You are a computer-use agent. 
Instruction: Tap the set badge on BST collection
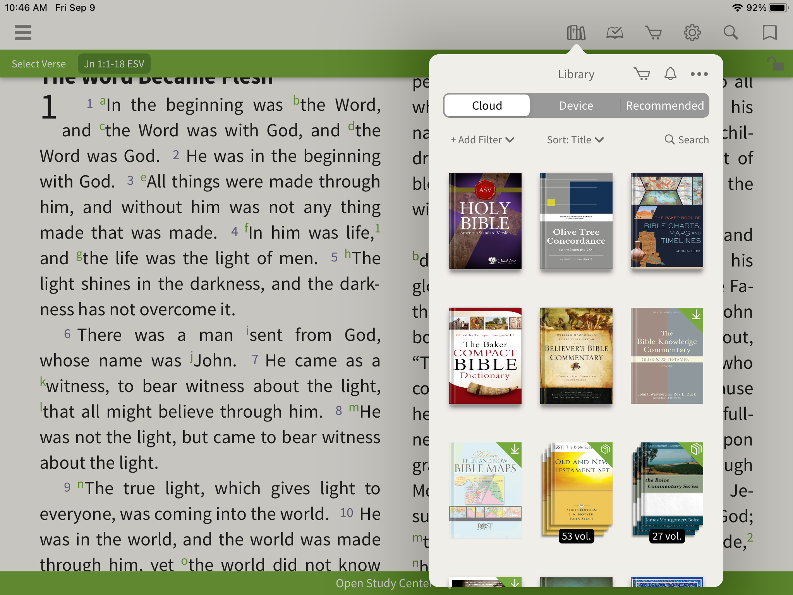click(605, 450)
